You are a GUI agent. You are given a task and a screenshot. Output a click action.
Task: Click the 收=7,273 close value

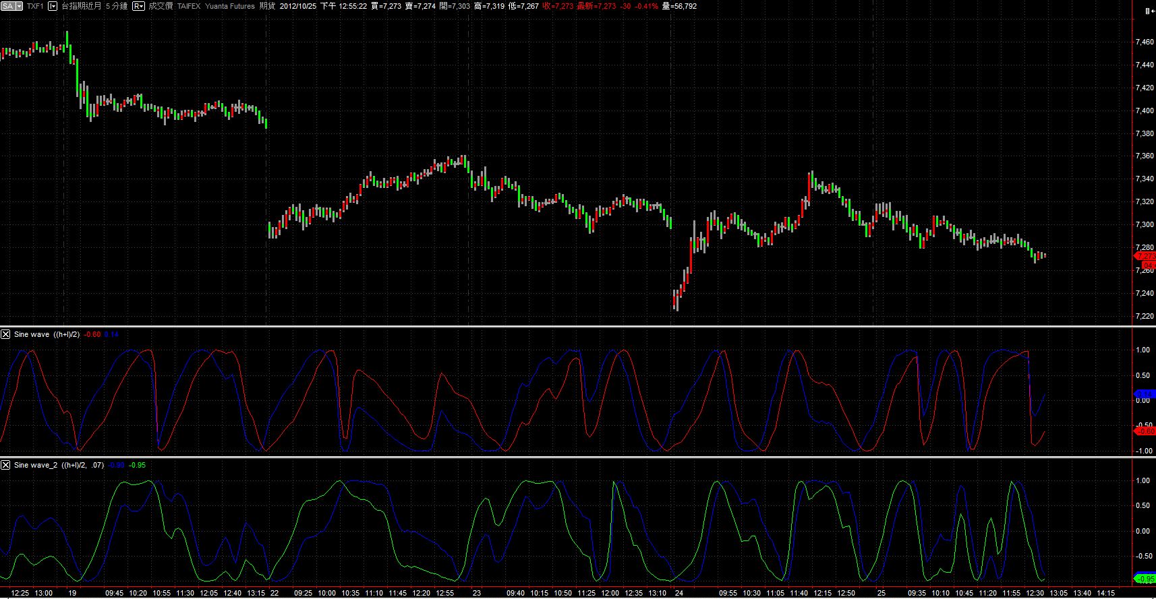tap(558, 6)
